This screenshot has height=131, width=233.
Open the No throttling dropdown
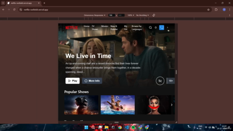(142, 15)
